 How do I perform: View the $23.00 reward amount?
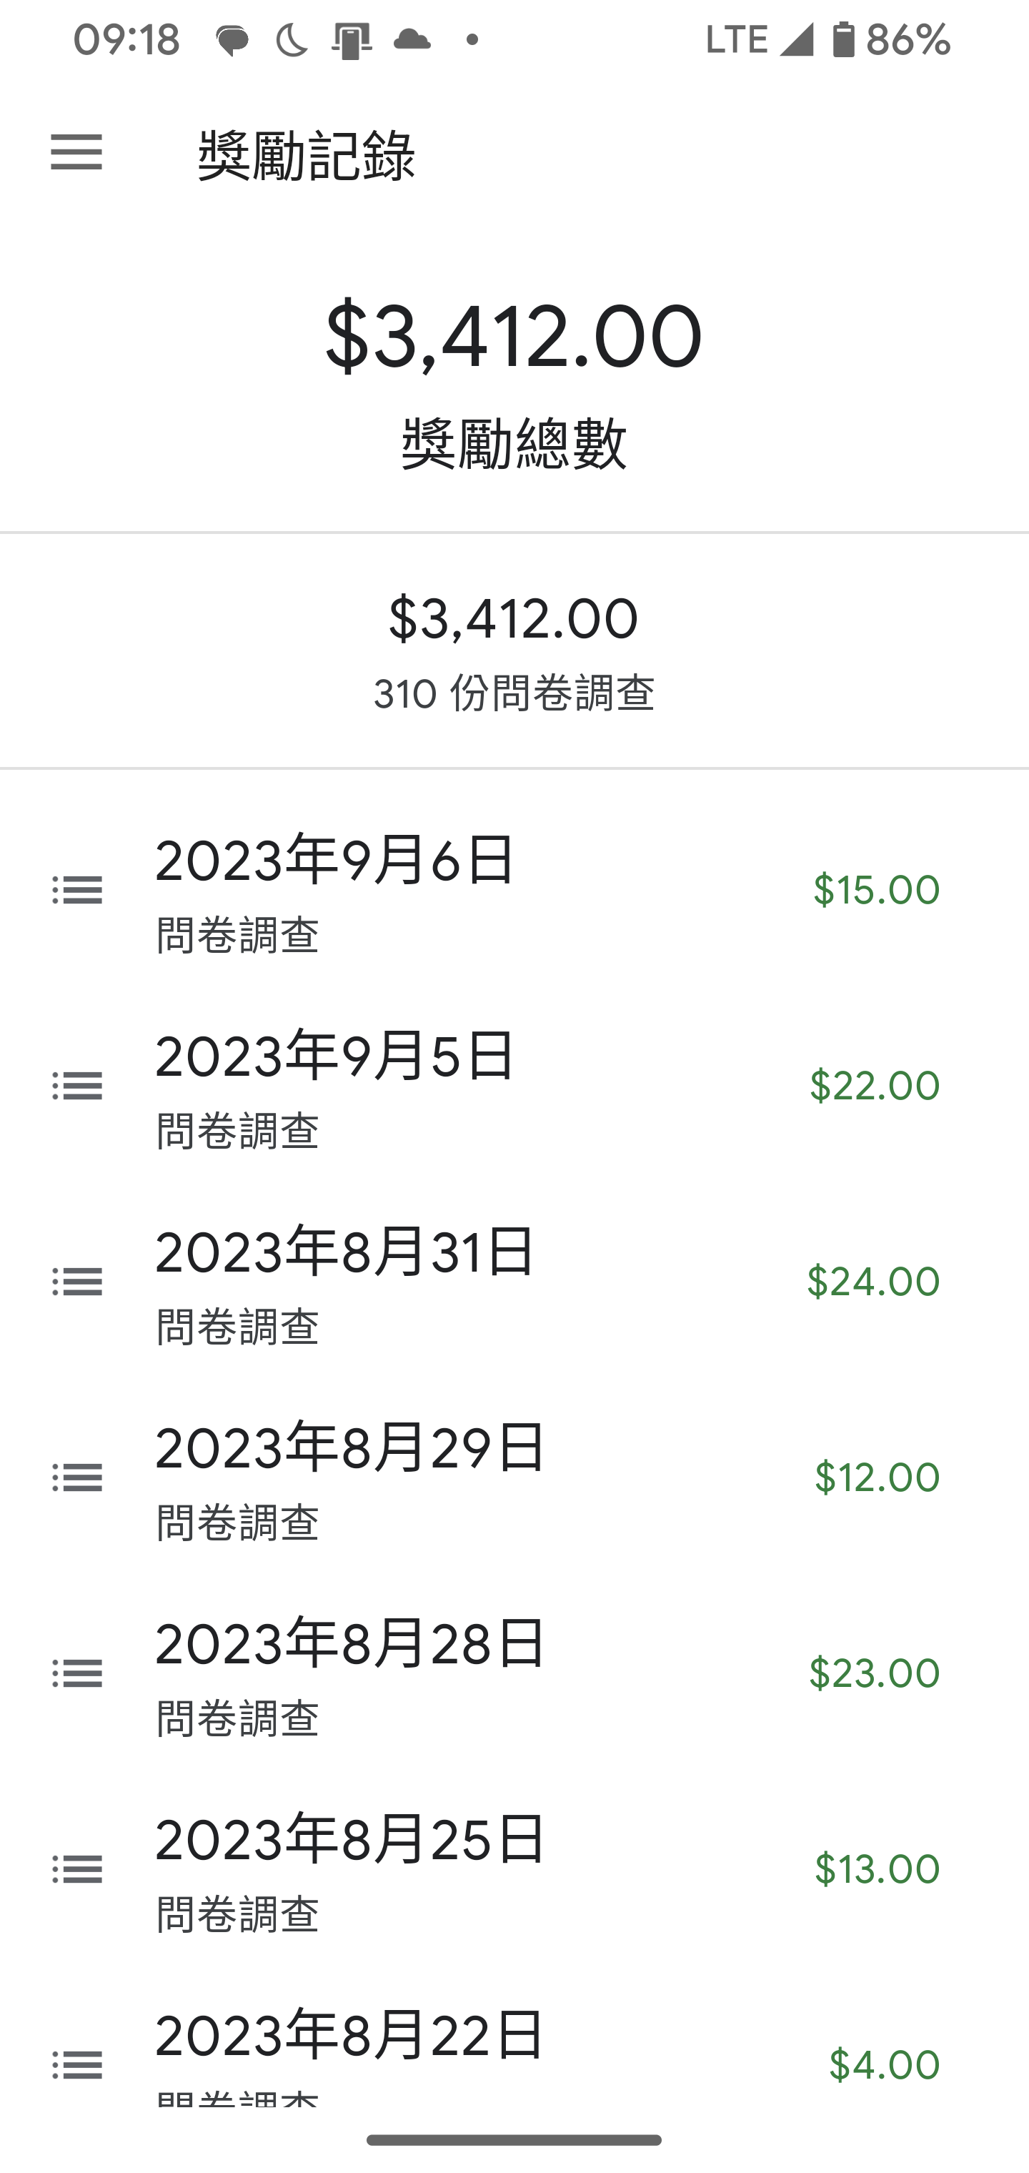[x=874, y=1673]
